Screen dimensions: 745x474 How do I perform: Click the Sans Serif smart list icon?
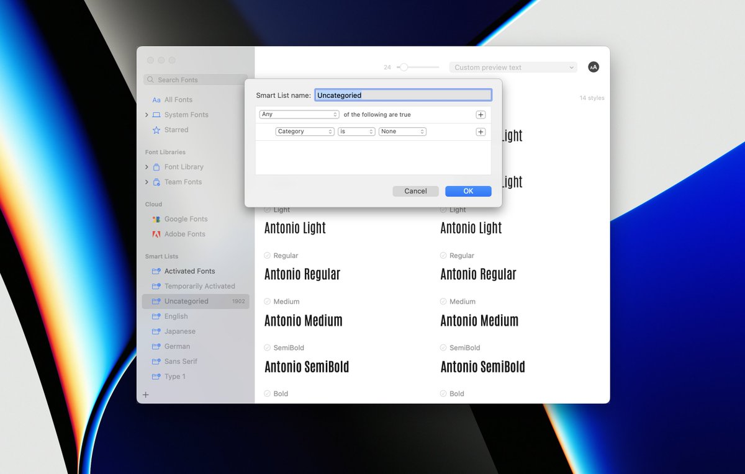(156, 361)
